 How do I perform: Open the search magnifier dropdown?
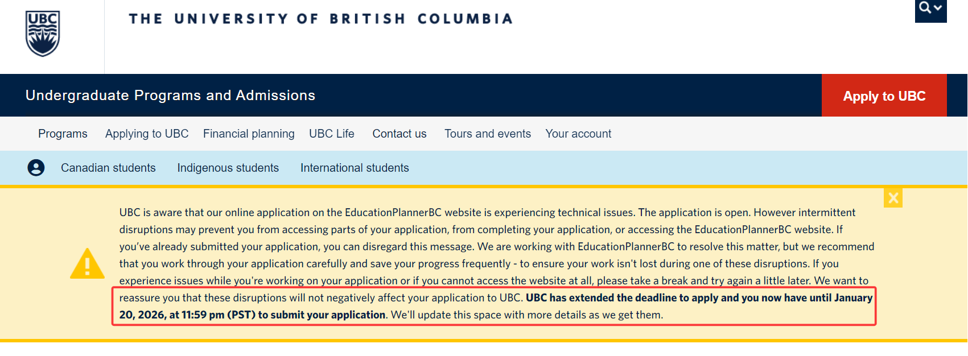point(930,9)
